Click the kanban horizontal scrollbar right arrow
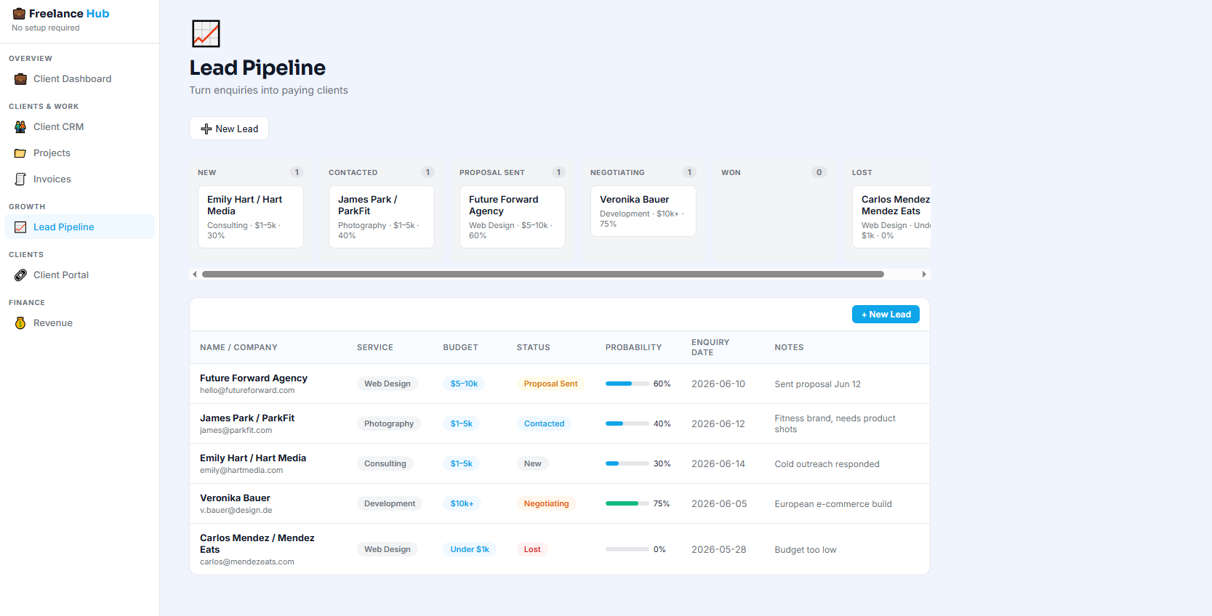The image size is (1212, 616). tap(924, 275)
